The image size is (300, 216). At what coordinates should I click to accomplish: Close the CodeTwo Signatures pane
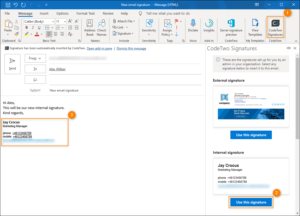click(x=295, y=48)
